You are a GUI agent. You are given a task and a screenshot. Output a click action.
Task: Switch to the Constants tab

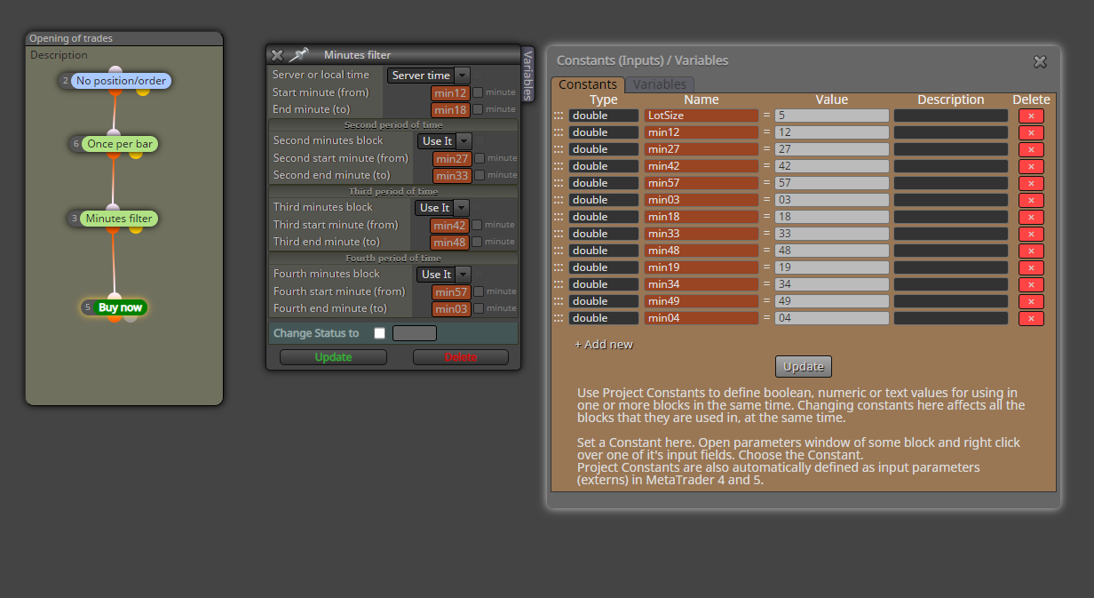tap(588, 84)
